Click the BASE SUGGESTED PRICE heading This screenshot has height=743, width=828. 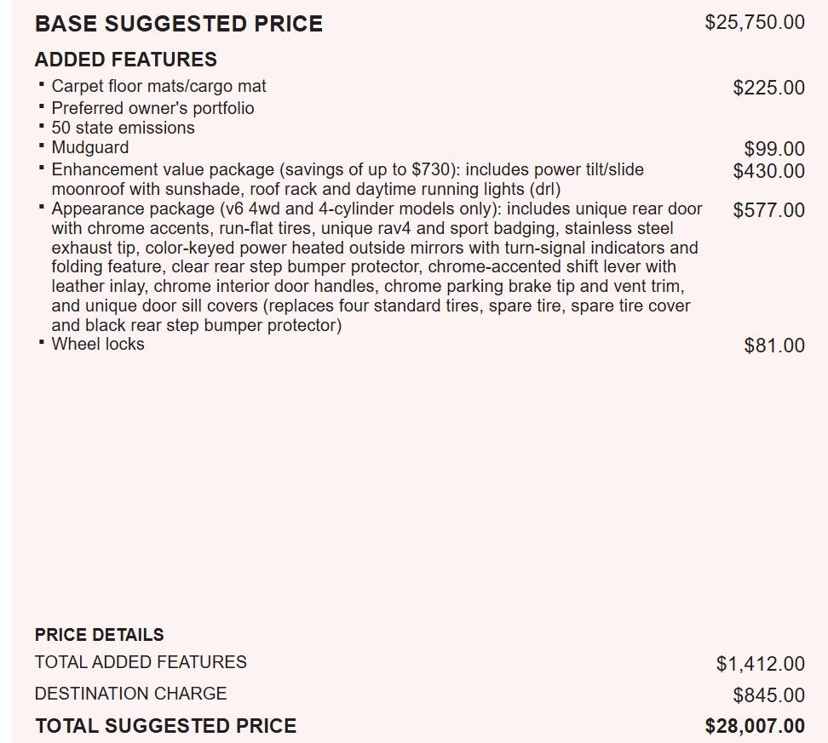coord(179,24)
